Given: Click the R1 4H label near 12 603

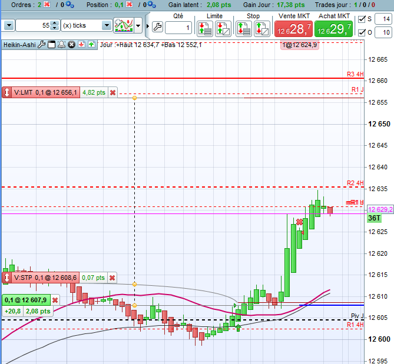Looking at the screenshot, I should [x=355, y=325].
